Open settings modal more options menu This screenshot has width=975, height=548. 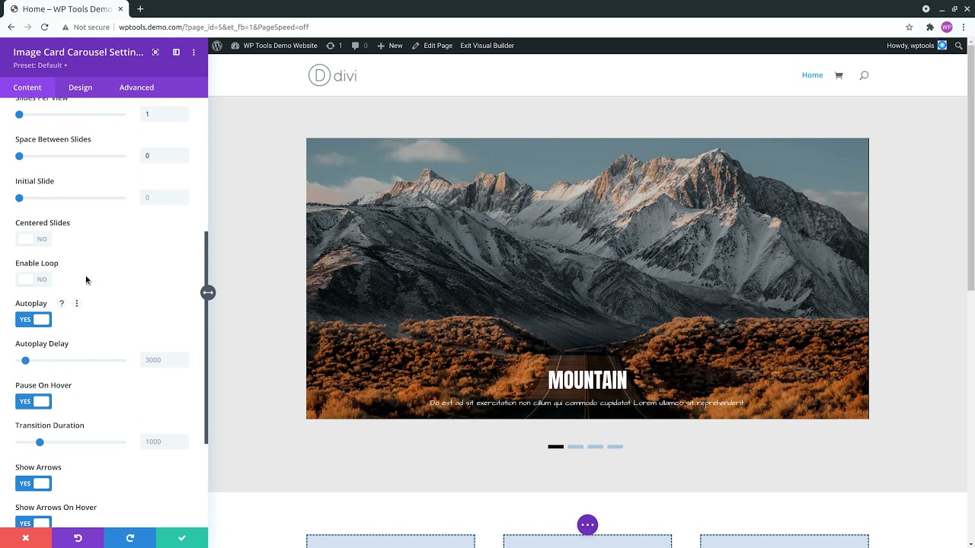point(193,52)
